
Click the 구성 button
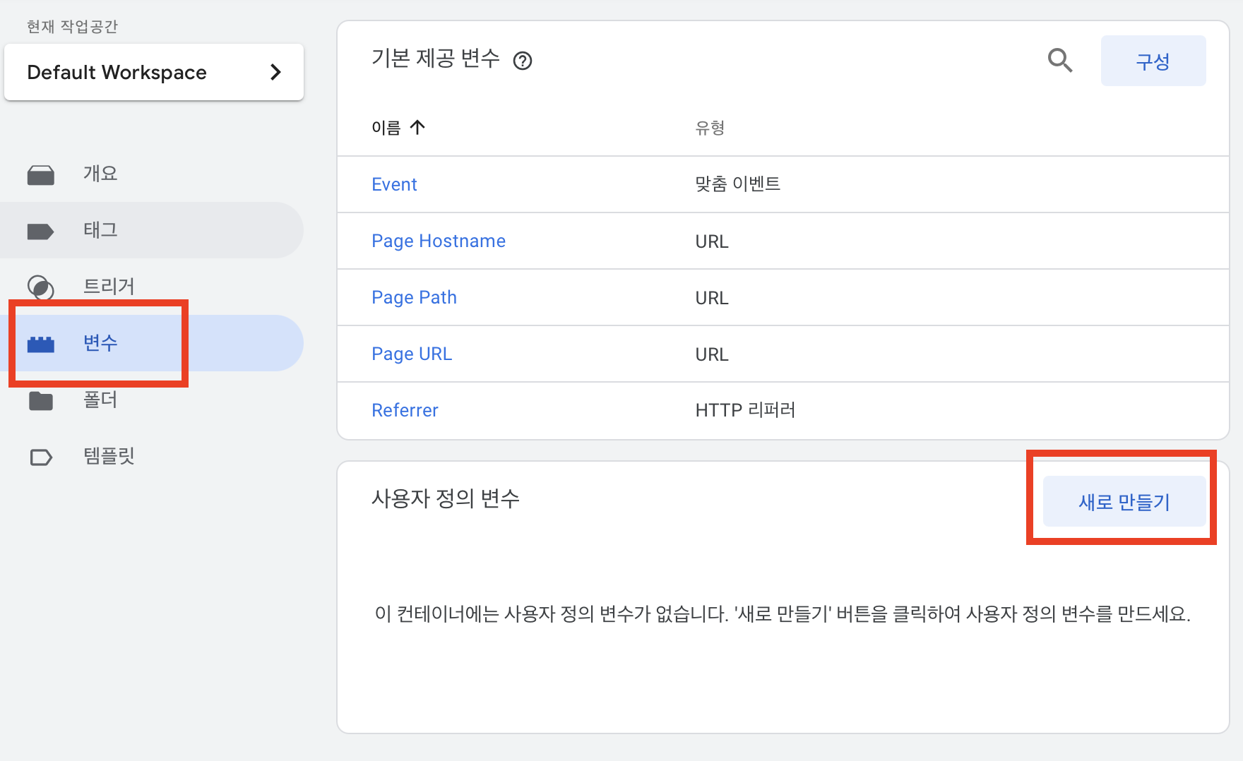coord(1153,61)
